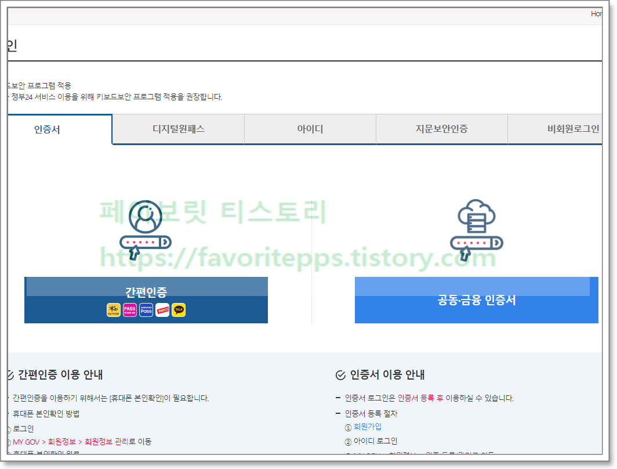Switch to the 디지털원패스 tab
Image resolution: width=617 pixels, height=469 pixels.
coord(178,129)
